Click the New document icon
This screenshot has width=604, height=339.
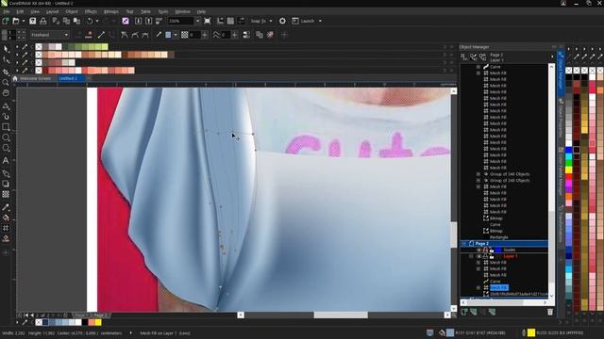click(x=6, y=21)
